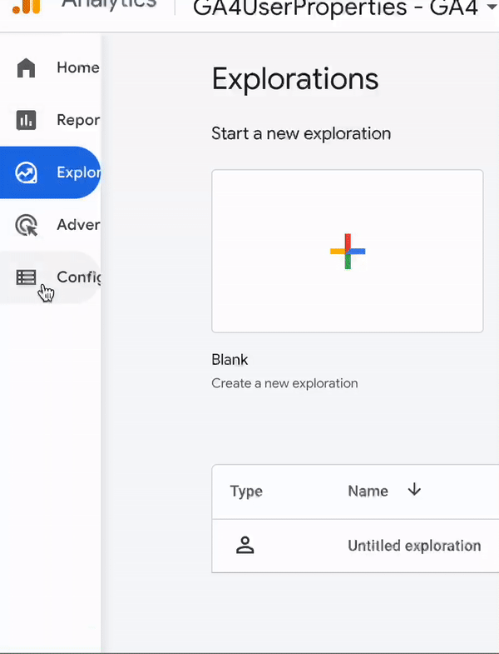Image resolution: width=499 pixels, height=654 pixels.
Task: Open the GA4UserProperties property dropdown arrow
Action: pyautogui.click(x=492, y=7)
